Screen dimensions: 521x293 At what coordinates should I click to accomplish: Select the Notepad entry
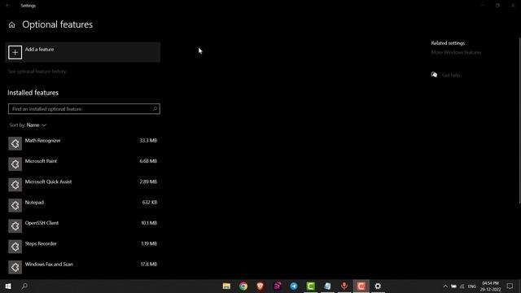tap(83, 205)
